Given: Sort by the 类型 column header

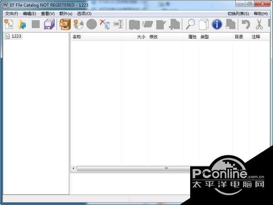Looking at the screenshot, I should click(216, 37).
